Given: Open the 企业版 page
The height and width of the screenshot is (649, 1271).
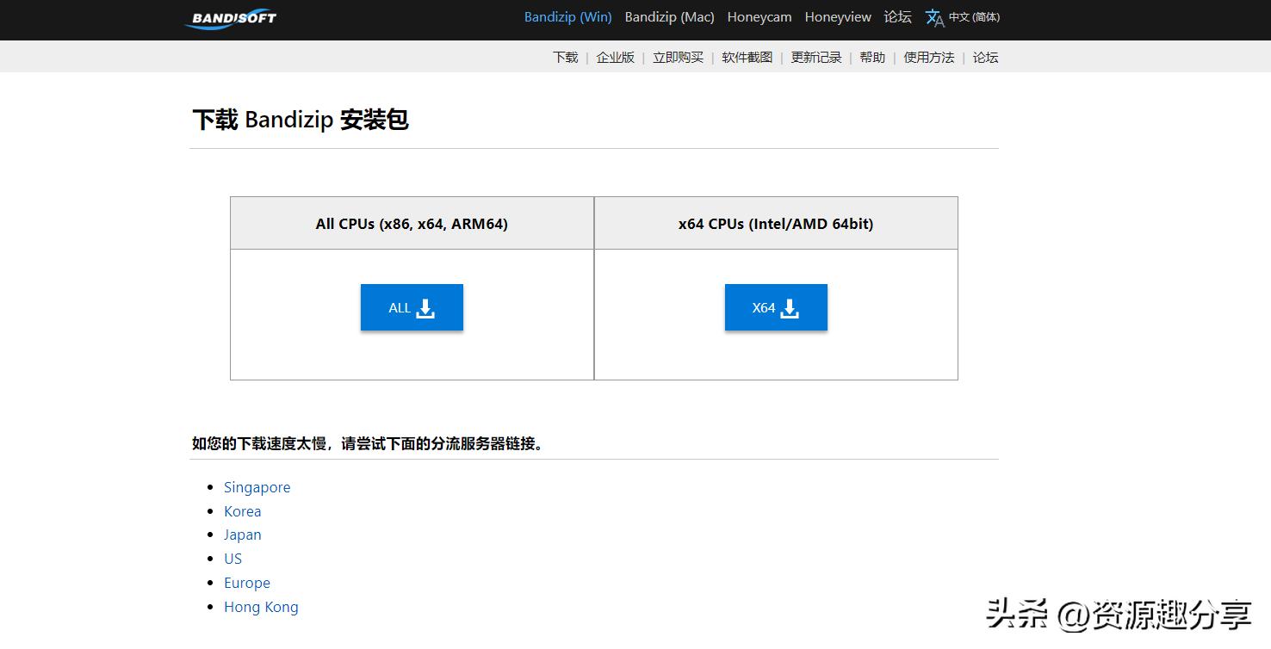Looking at the screenshot, I should 615,57.
